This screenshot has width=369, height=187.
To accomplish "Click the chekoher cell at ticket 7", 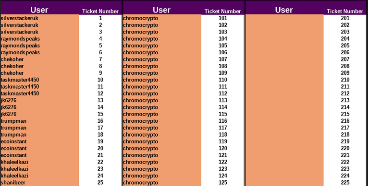I will [39, 59].
